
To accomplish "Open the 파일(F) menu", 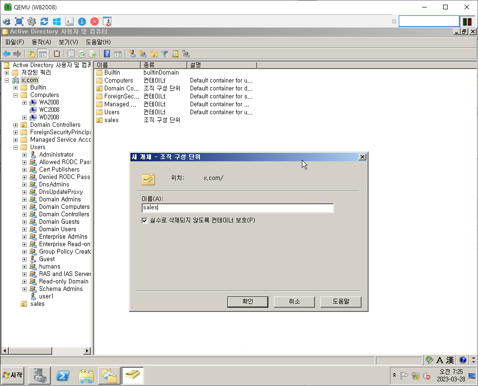I will [x=14, y=42].
